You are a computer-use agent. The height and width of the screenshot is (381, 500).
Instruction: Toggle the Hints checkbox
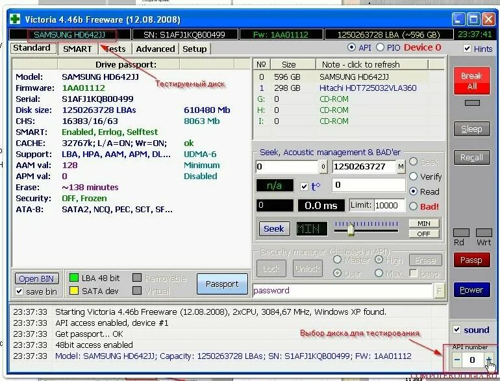tap(467, 49)
